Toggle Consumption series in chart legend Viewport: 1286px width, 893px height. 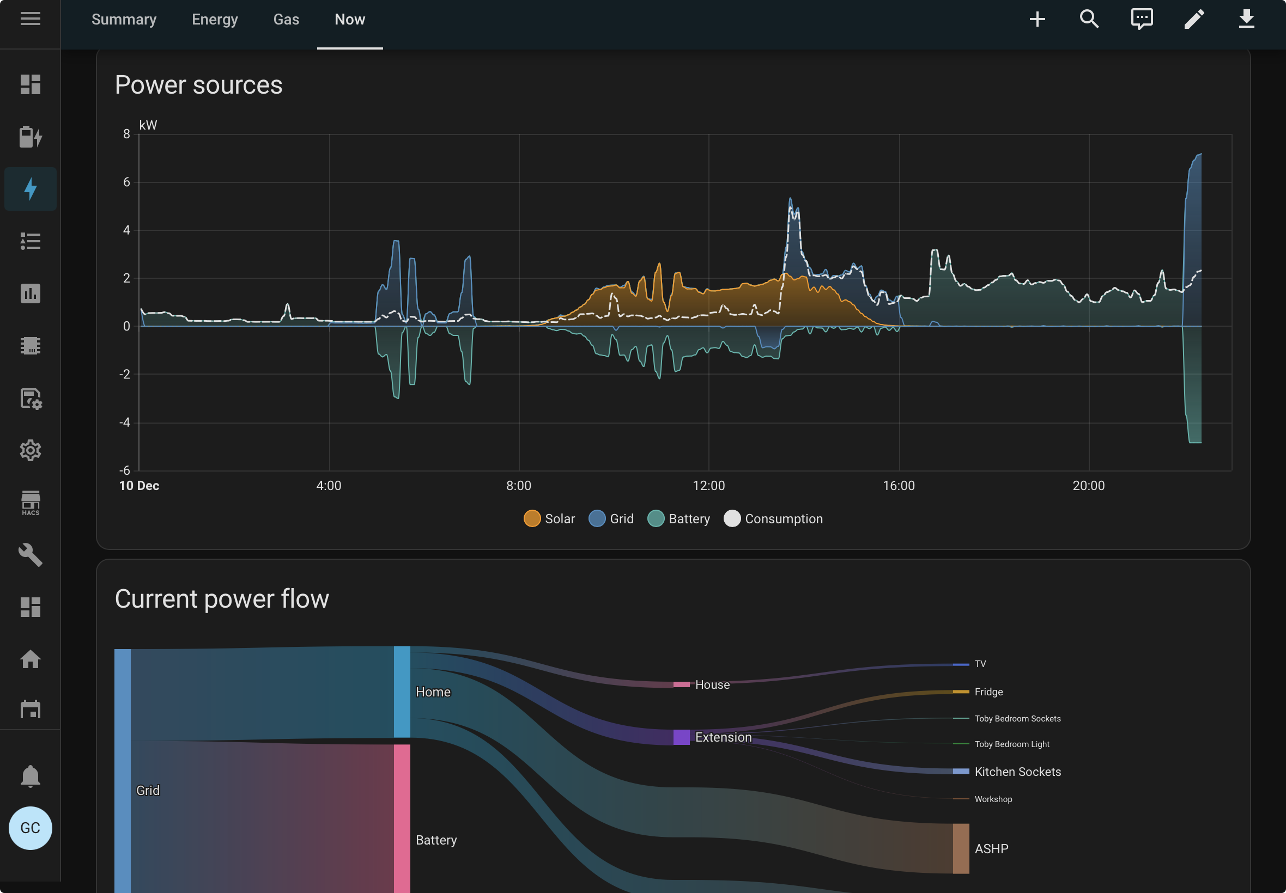click(773, 519)
